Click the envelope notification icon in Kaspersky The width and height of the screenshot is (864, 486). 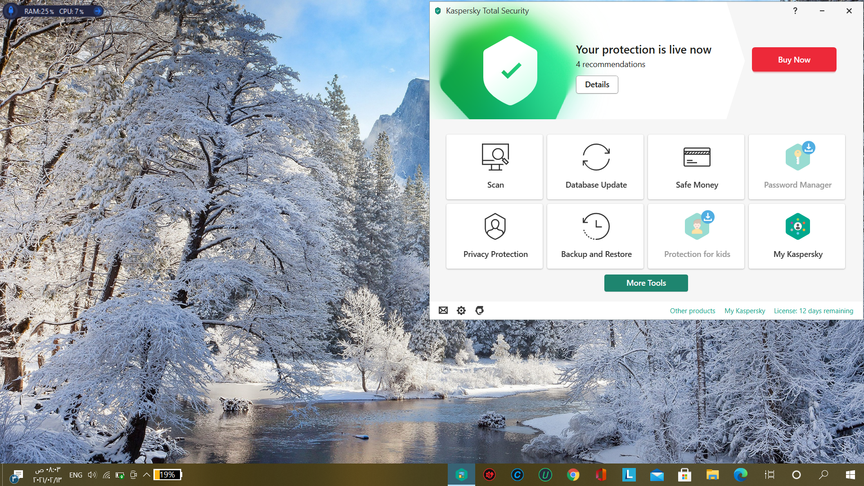click(443, 310)
